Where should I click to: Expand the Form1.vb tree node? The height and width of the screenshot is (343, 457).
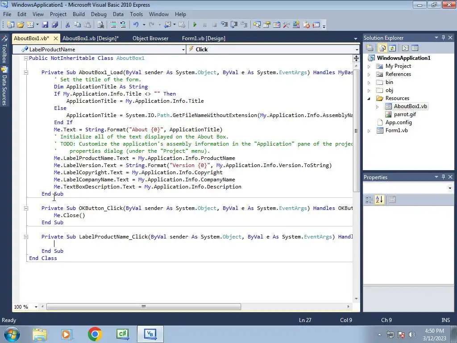(x=369, y=131)
